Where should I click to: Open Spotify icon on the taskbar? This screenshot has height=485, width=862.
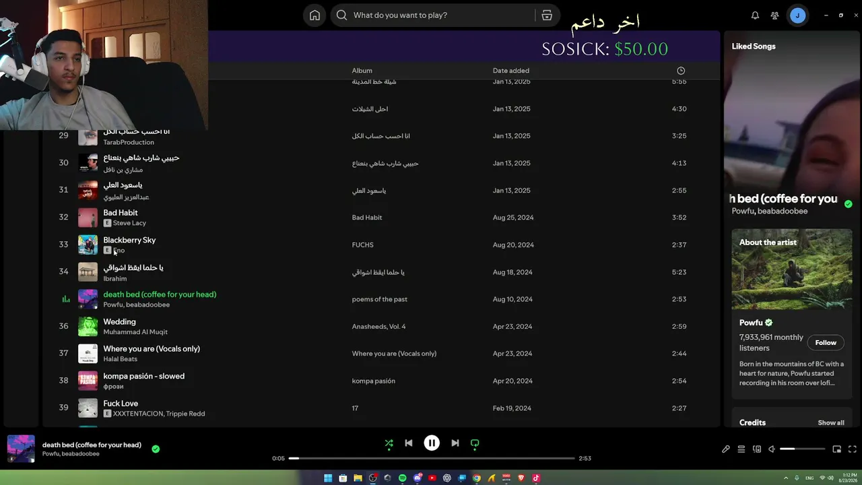[402, 478]
